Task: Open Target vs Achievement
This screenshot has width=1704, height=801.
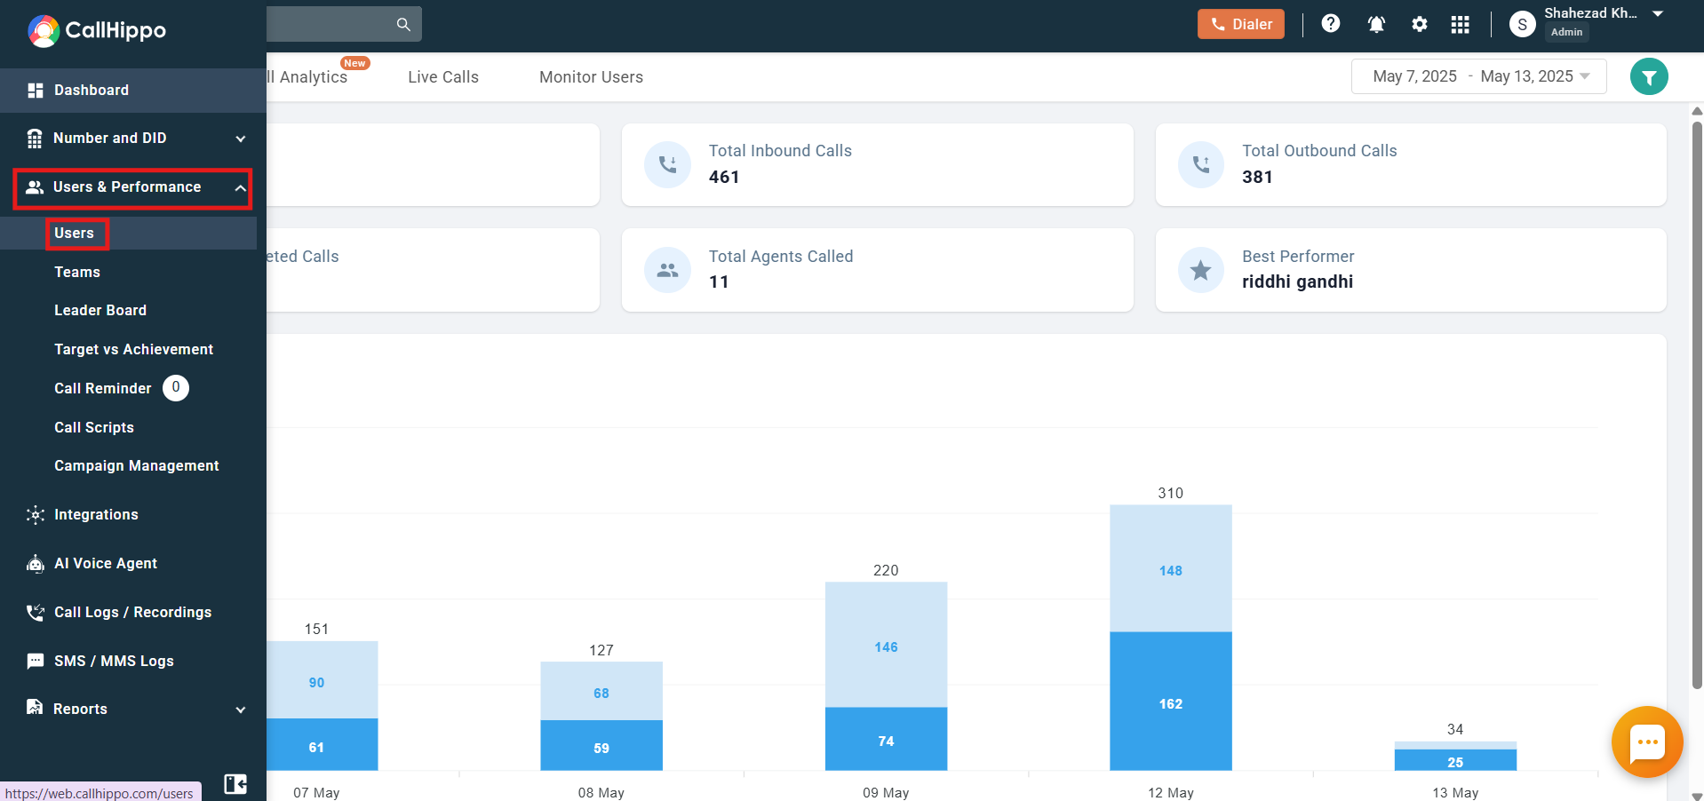Action: tap(133, 349)
